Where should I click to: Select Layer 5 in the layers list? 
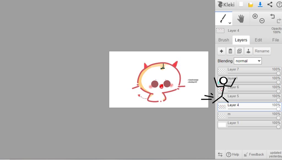(250, 98)
